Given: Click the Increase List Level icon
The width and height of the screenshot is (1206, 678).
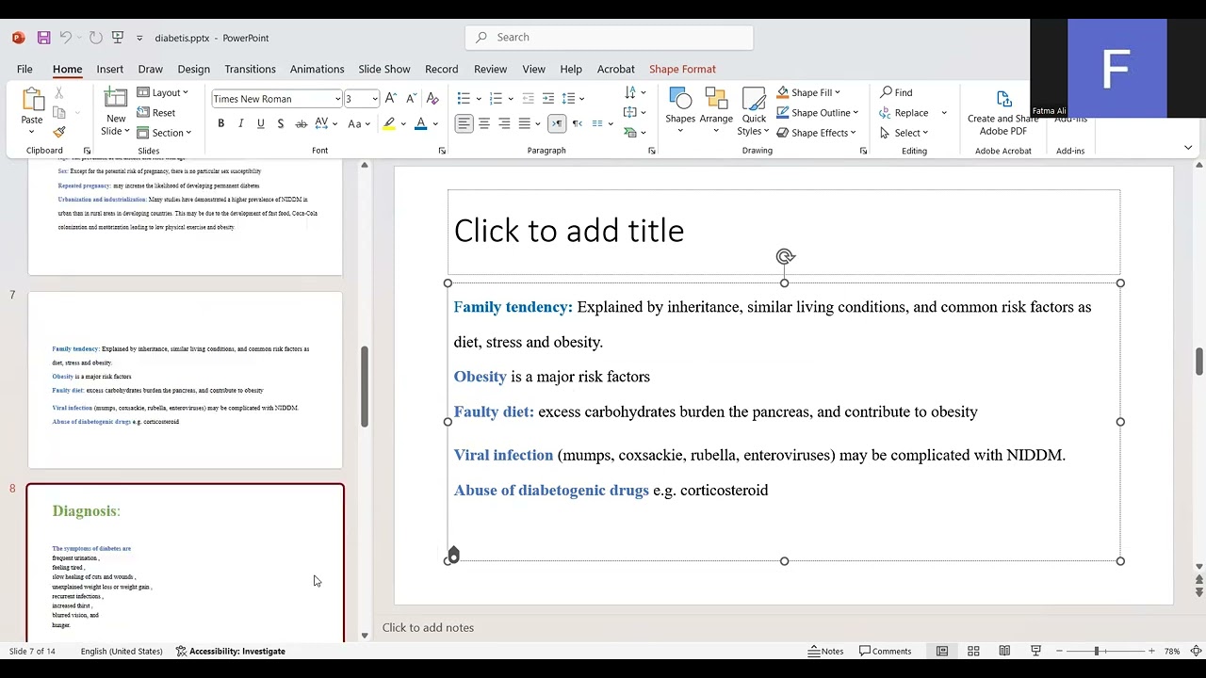Looking at the screenshot, I should tap(547, 99).
